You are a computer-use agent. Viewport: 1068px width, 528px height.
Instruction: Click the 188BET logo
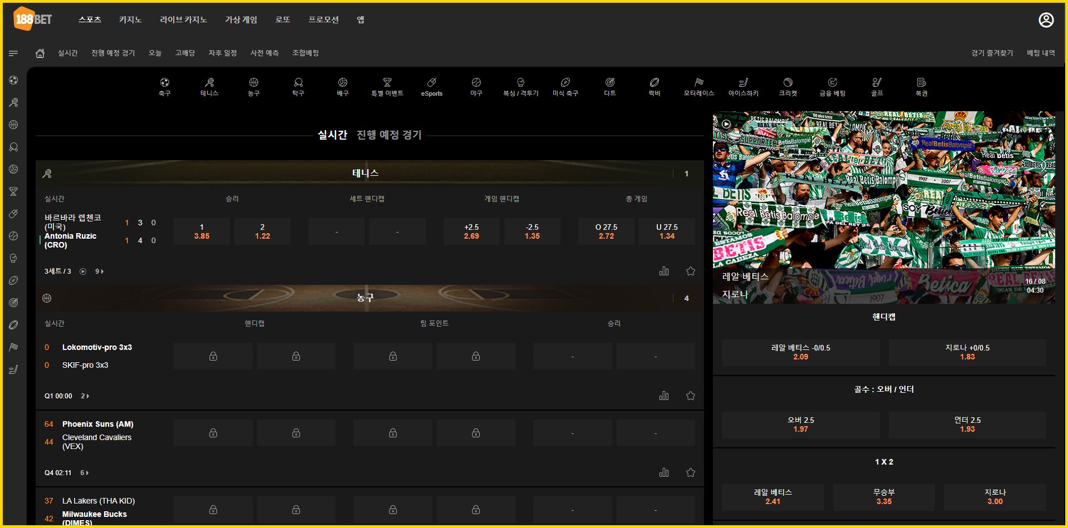click(33, 19)
